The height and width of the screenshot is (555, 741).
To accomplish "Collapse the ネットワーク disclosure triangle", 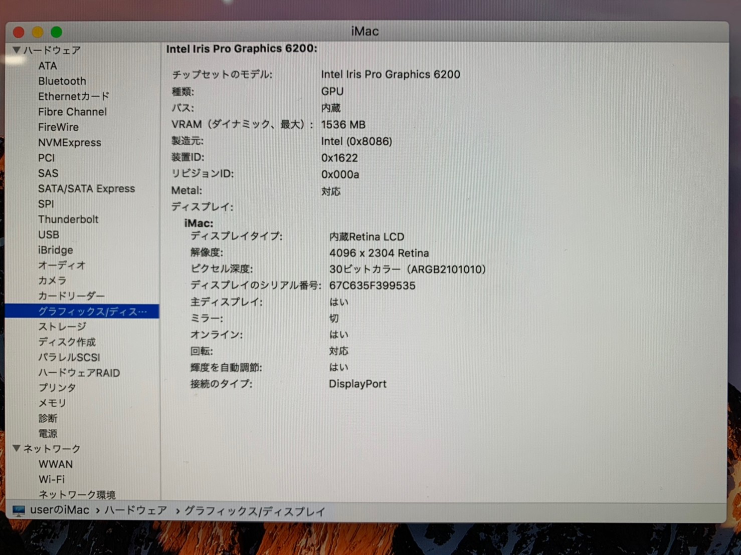I will (17, 448).
